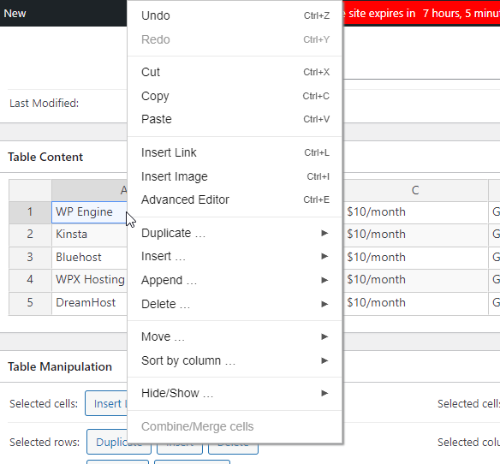Expand the Duplicate submenu arrow
This screenshot has width=500, height=464.
click(x=324, y=233)
